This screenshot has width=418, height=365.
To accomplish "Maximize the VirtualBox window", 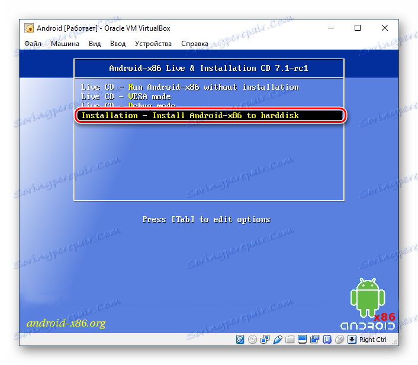I will [358, 28].
